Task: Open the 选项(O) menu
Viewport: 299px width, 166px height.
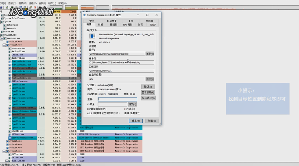Action: coord(12,3)
